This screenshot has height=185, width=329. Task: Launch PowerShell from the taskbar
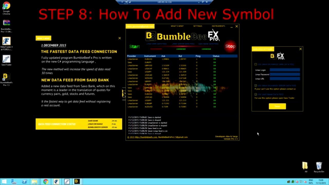(x=25, y=182)
